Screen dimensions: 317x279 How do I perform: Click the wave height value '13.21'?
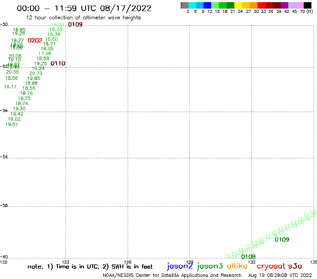coord(310,215)
